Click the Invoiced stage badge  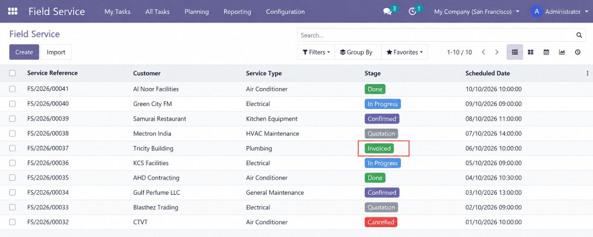pyautogui.click(x=379, y=148)
